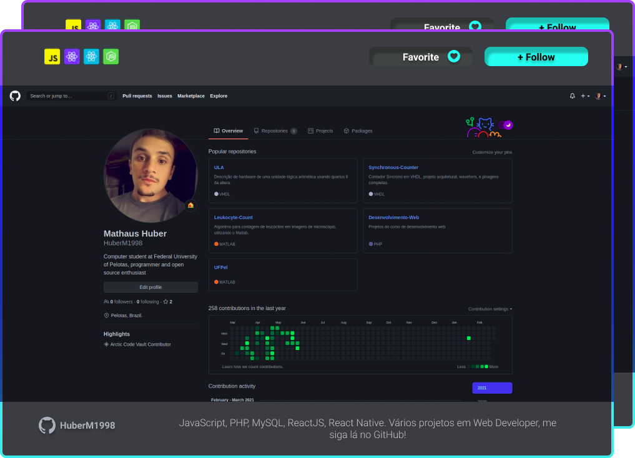Image resolution: width=635 pixels, height=458 pixels.
Task: Toggle the Favorite heart
Action: (454, 57)
